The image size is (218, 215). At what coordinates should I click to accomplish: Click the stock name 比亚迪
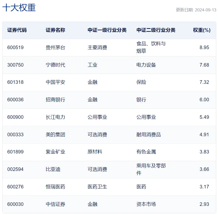pos(53,169)
